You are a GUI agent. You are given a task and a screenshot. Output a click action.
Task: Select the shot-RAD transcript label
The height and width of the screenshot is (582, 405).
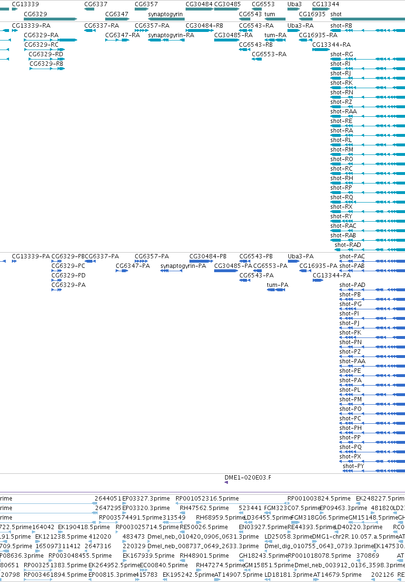pos(348,245)
